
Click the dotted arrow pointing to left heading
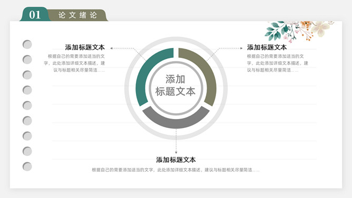click(x=128, y=54)
